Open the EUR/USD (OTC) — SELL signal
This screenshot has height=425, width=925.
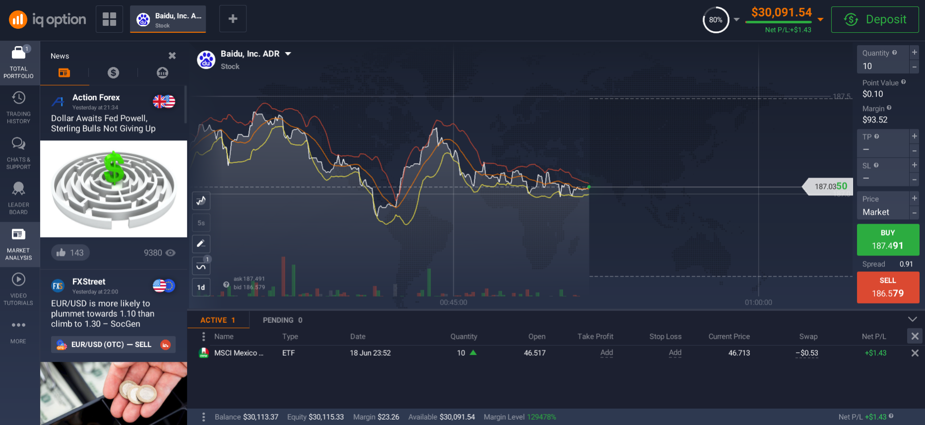point(113,345)
